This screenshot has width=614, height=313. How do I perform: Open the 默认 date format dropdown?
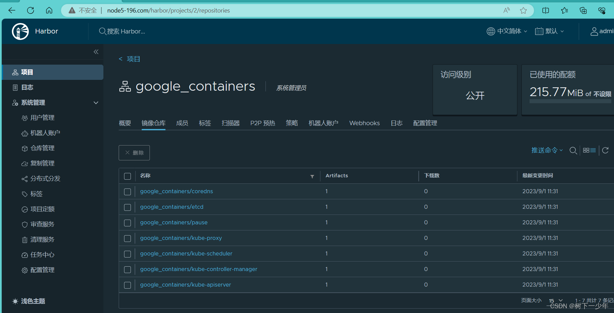(x=550, y=31)
